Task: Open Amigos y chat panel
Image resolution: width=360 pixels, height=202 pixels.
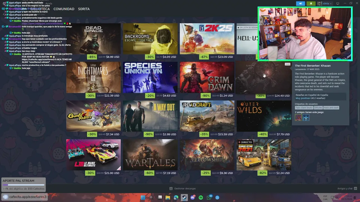Action: (x=345, y=189)
